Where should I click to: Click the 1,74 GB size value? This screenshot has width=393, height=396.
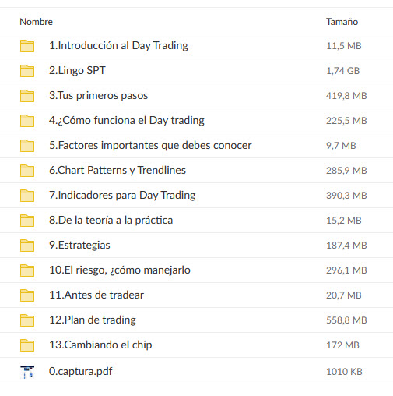coord(342,71)
